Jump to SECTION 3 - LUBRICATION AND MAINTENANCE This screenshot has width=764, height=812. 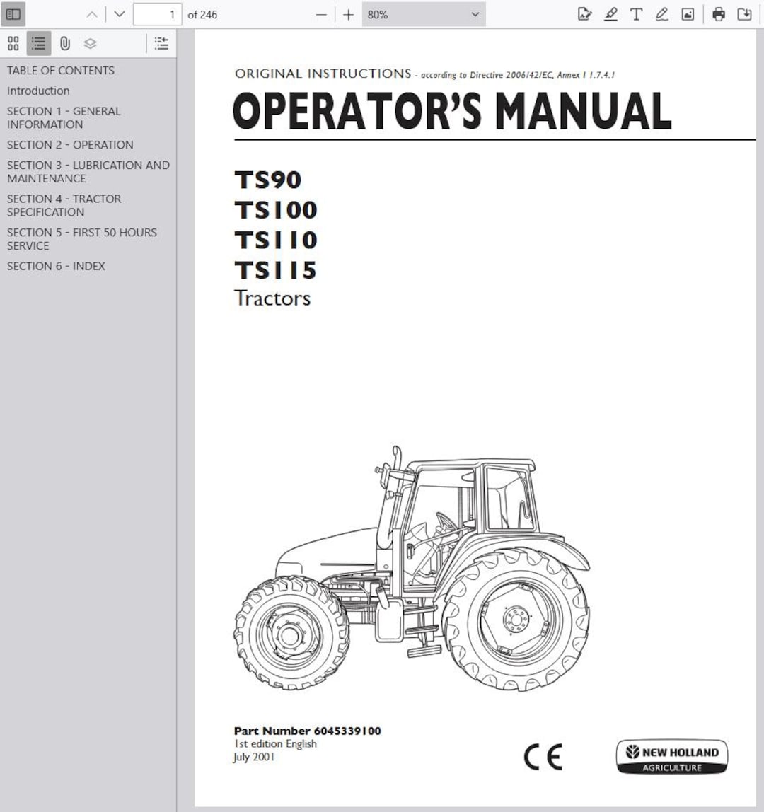point(88,171)
